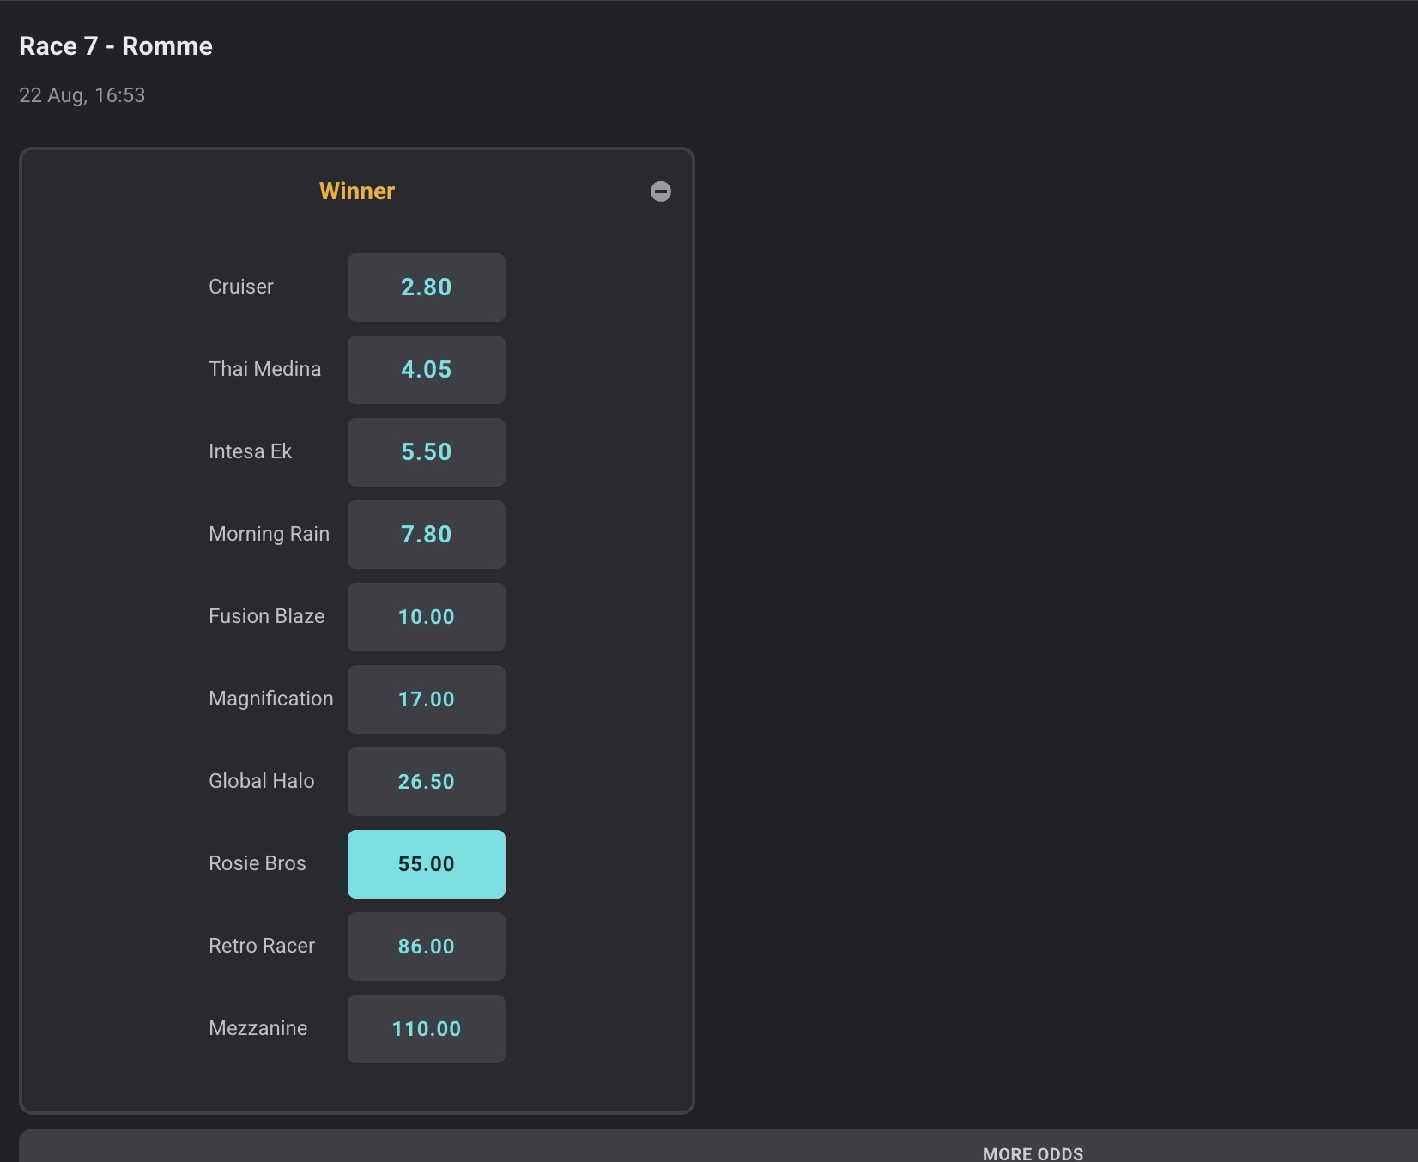Screen dimensions: 1418x1162
Task: Collapse the Winner market panel
Action: [661, 191]
